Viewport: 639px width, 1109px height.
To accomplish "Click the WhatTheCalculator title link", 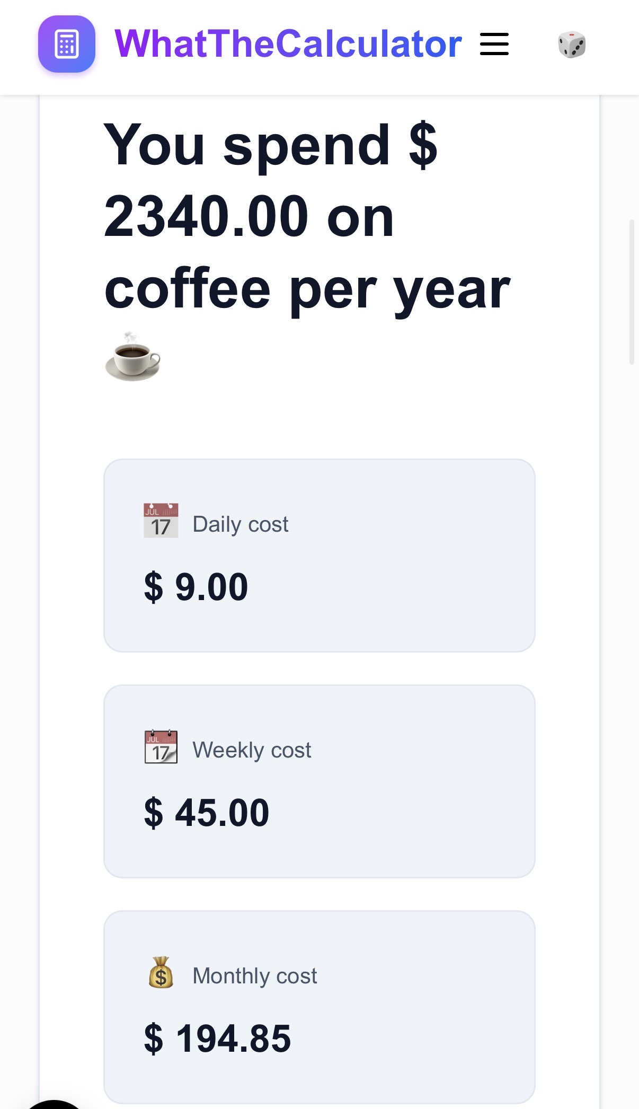I will click(x=288, y=45).
